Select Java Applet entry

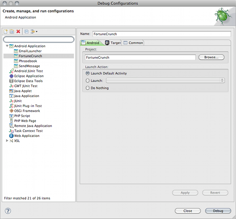[23, 91]
